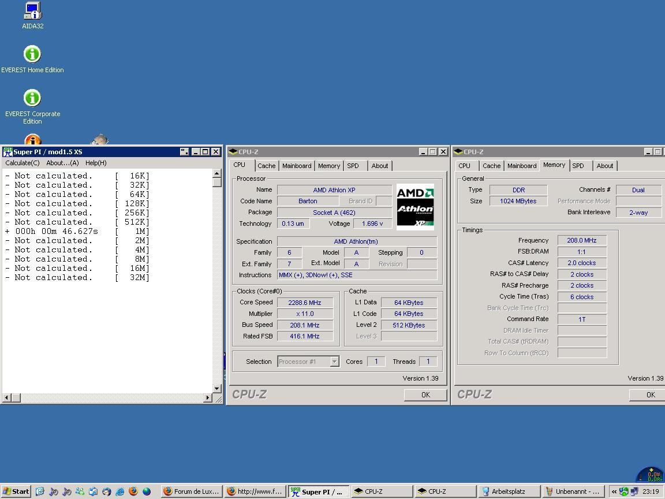Open Memory tab in the CPU-Z CPU window

coord(329,166)
